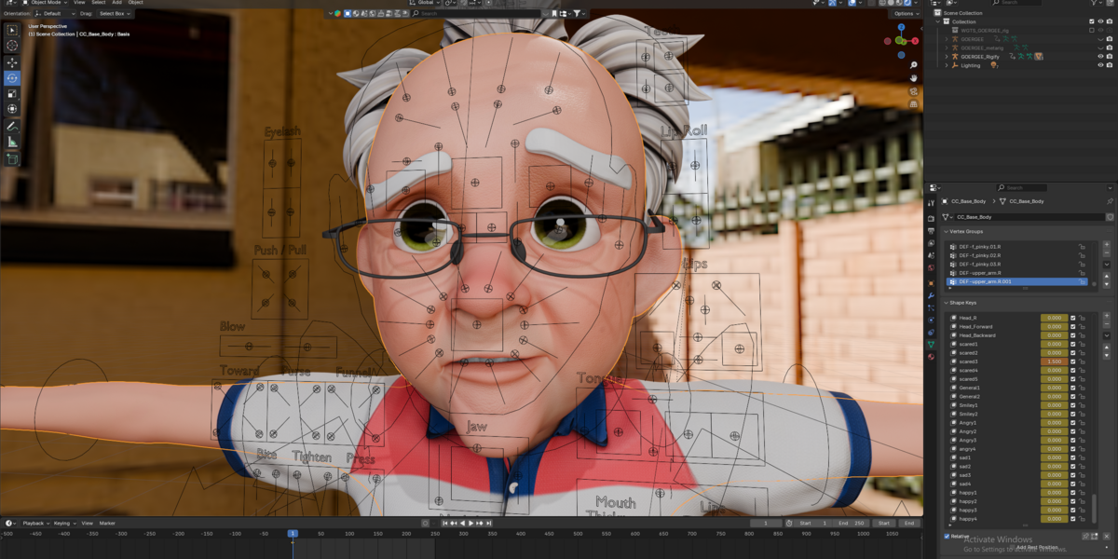Choose the Annotate pencil tool
Image resolution: width=1118 pixels, height=559 pixels.
pos(12,126)
